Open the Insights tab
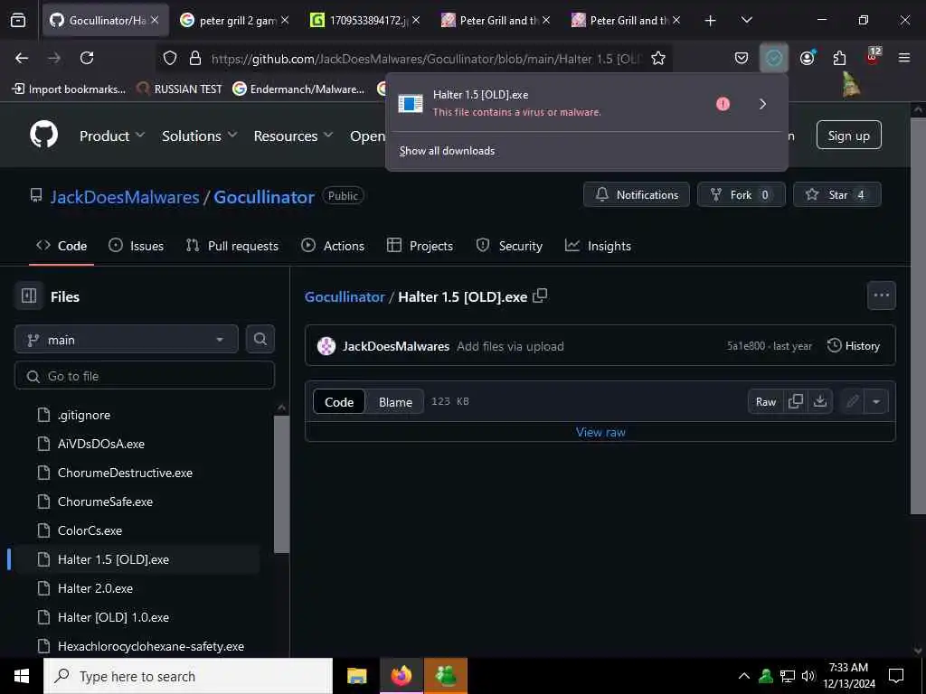926x694 pixels. coord(598,246)
